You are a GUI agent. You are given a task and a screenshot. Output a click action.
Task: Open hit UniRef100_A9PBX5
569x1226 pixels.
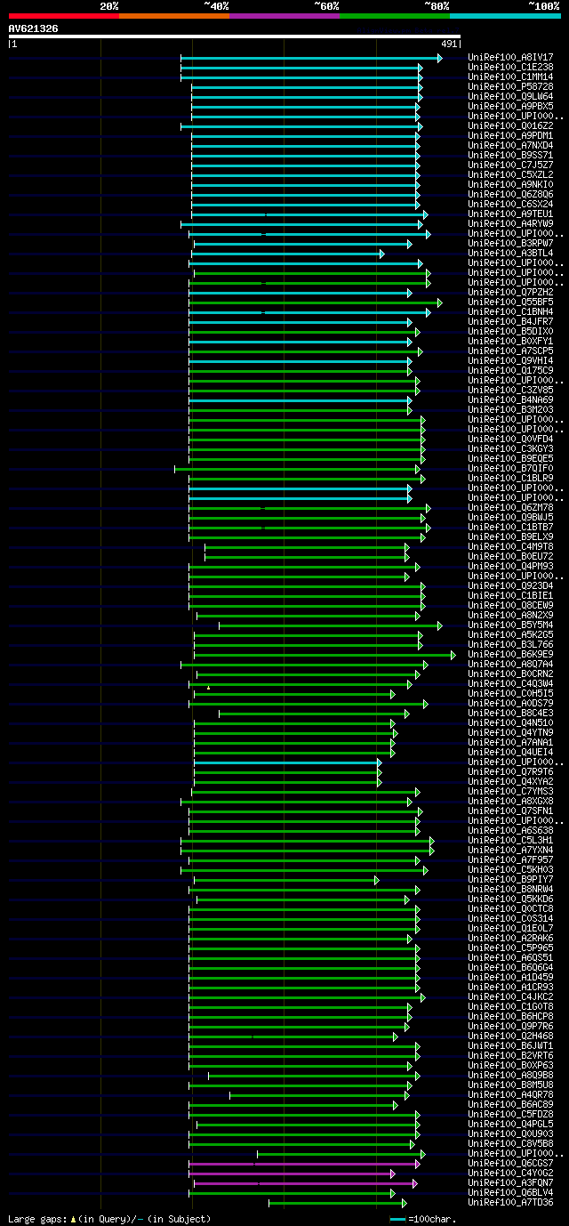point(510,106)
